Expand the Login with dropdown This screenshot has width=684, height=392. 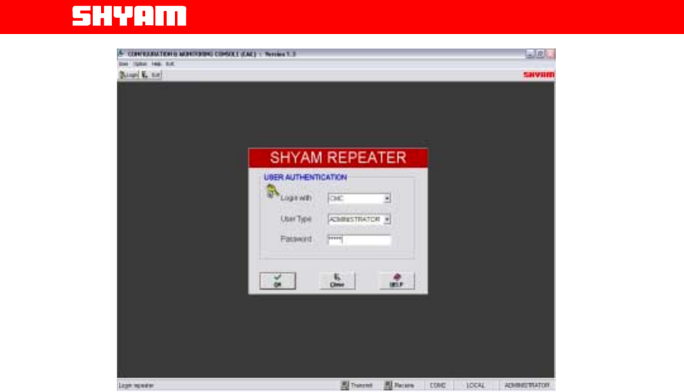pos(387,199)
